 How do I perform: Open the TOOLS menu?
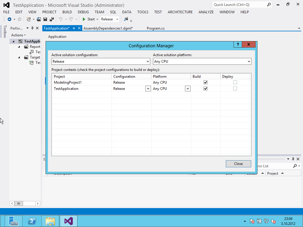click(143, 12)
